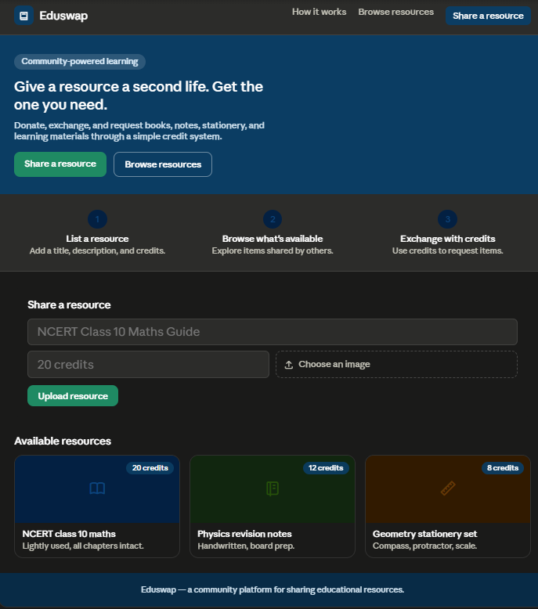Click 'Add a title, description, and credits.' text
The width and height of the screenshot is (538, 609).
pyautogui.click(x=97, y=251)
